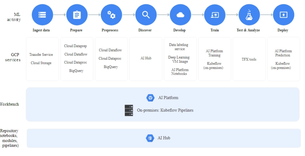Select the Train presenter icon

click(x=215, y=15)
